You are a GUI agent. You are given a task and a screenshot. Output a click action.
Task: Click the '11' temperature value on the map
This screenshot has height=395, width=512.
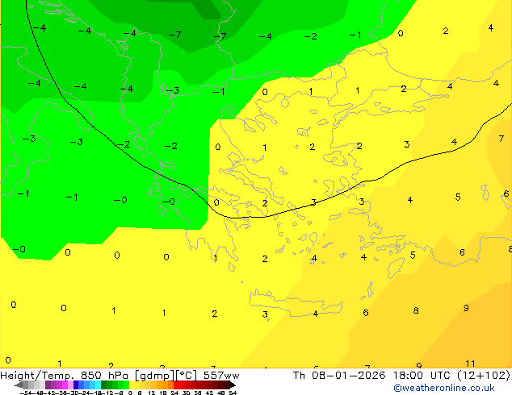coord(470,364)
